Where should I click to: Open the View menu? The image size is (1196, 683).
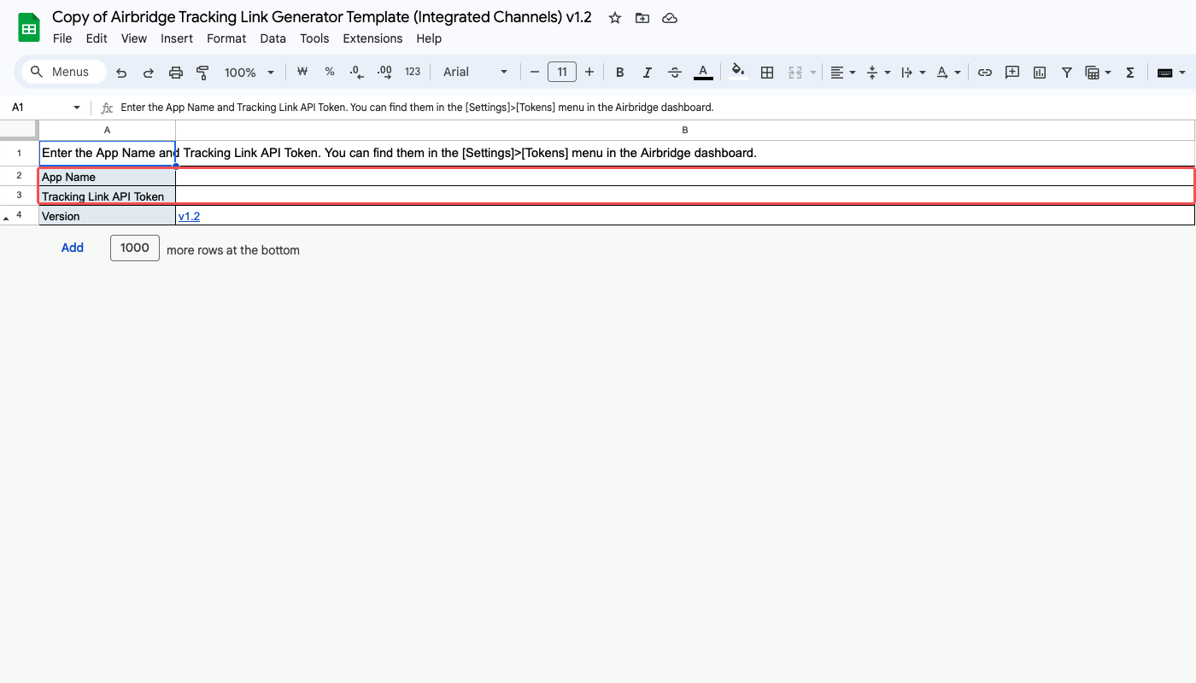[x=134, y=38]
